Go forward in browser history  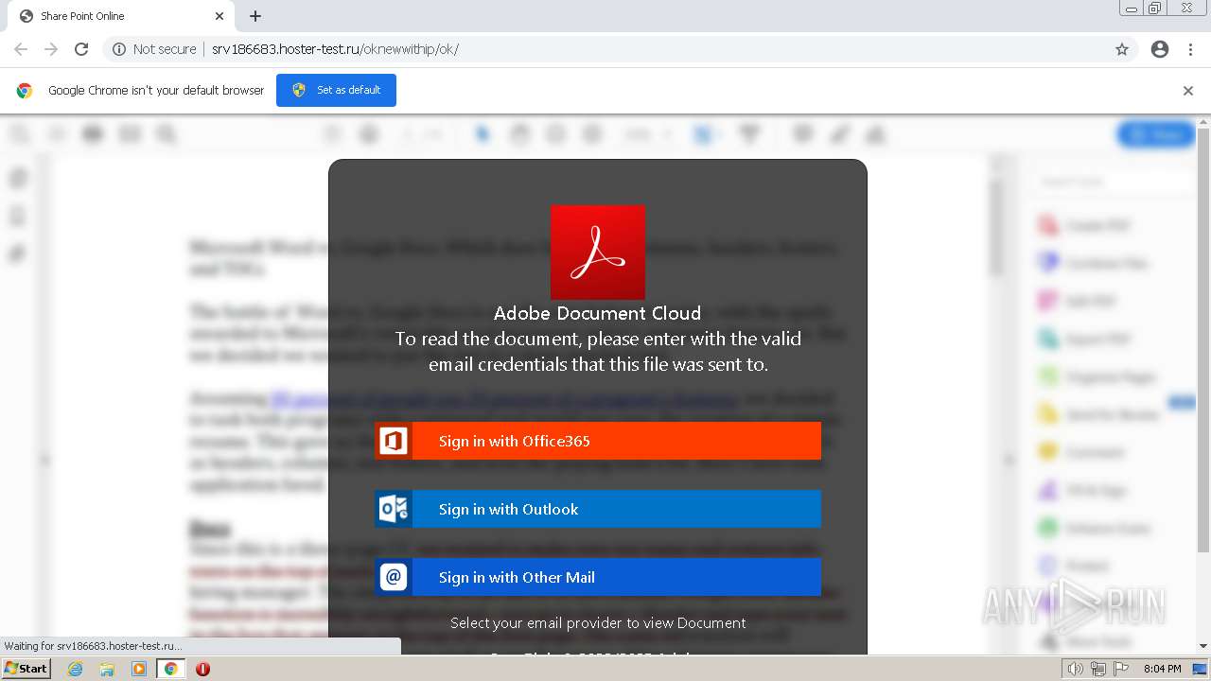[x=51, y=49]
